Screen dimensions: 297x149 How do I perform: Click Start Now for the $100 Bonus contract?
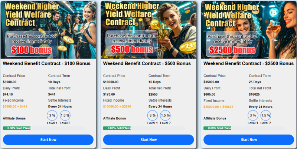[x=48, y=140]
